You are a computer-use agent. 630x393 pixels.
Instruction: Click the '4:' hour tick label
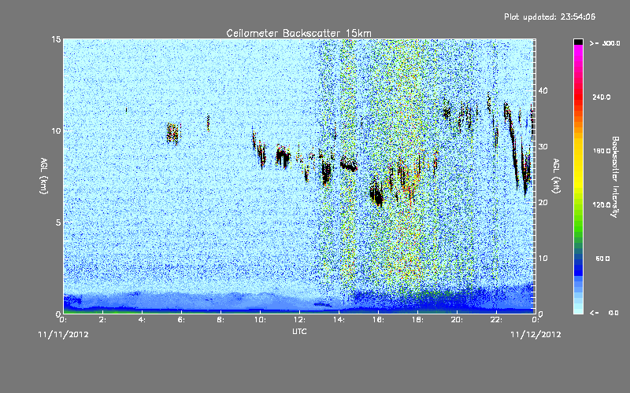point(142,320)
